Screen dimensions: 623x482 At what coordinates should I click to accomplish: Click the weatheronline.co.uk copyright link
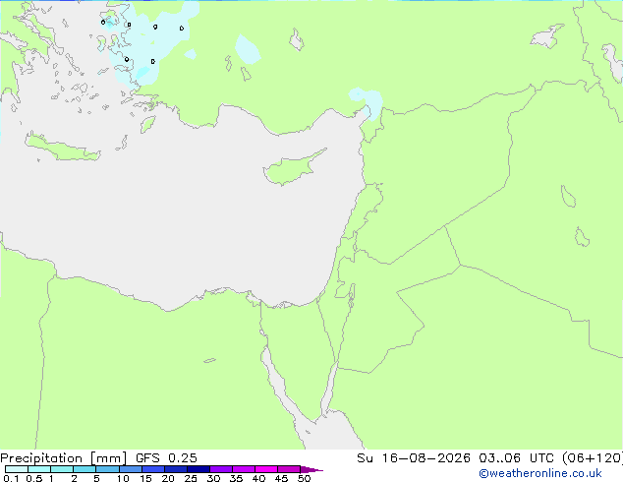tap(540, 473)
